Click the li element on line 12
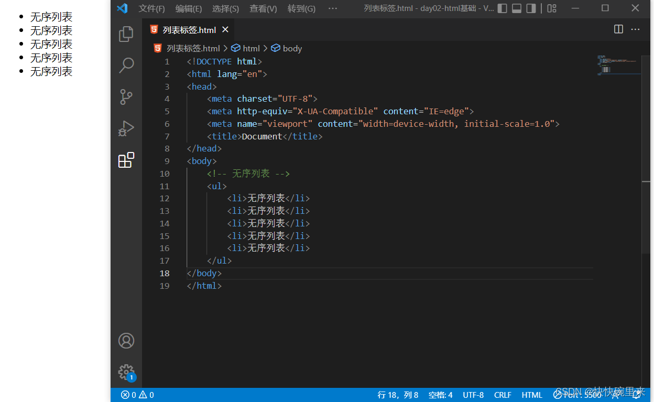 click(268, 198)
